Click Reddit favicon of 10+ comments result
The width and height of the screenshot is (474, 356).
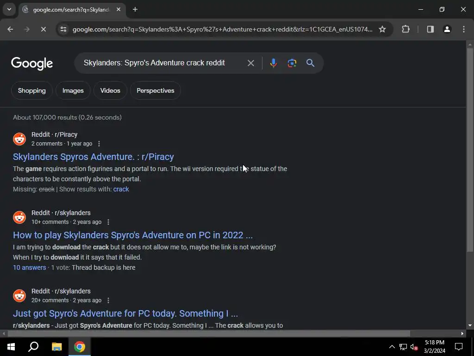[x=19, y=217]
